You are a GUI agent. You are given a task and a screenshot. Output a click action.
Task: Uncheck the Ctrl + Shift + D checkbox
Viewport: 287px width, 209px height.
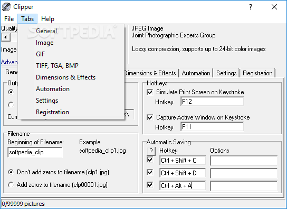pyautogui.click(x=150, y=173)
